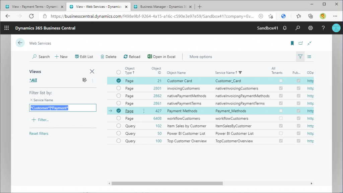Open the notifications bell

click(x=285, y=28)
